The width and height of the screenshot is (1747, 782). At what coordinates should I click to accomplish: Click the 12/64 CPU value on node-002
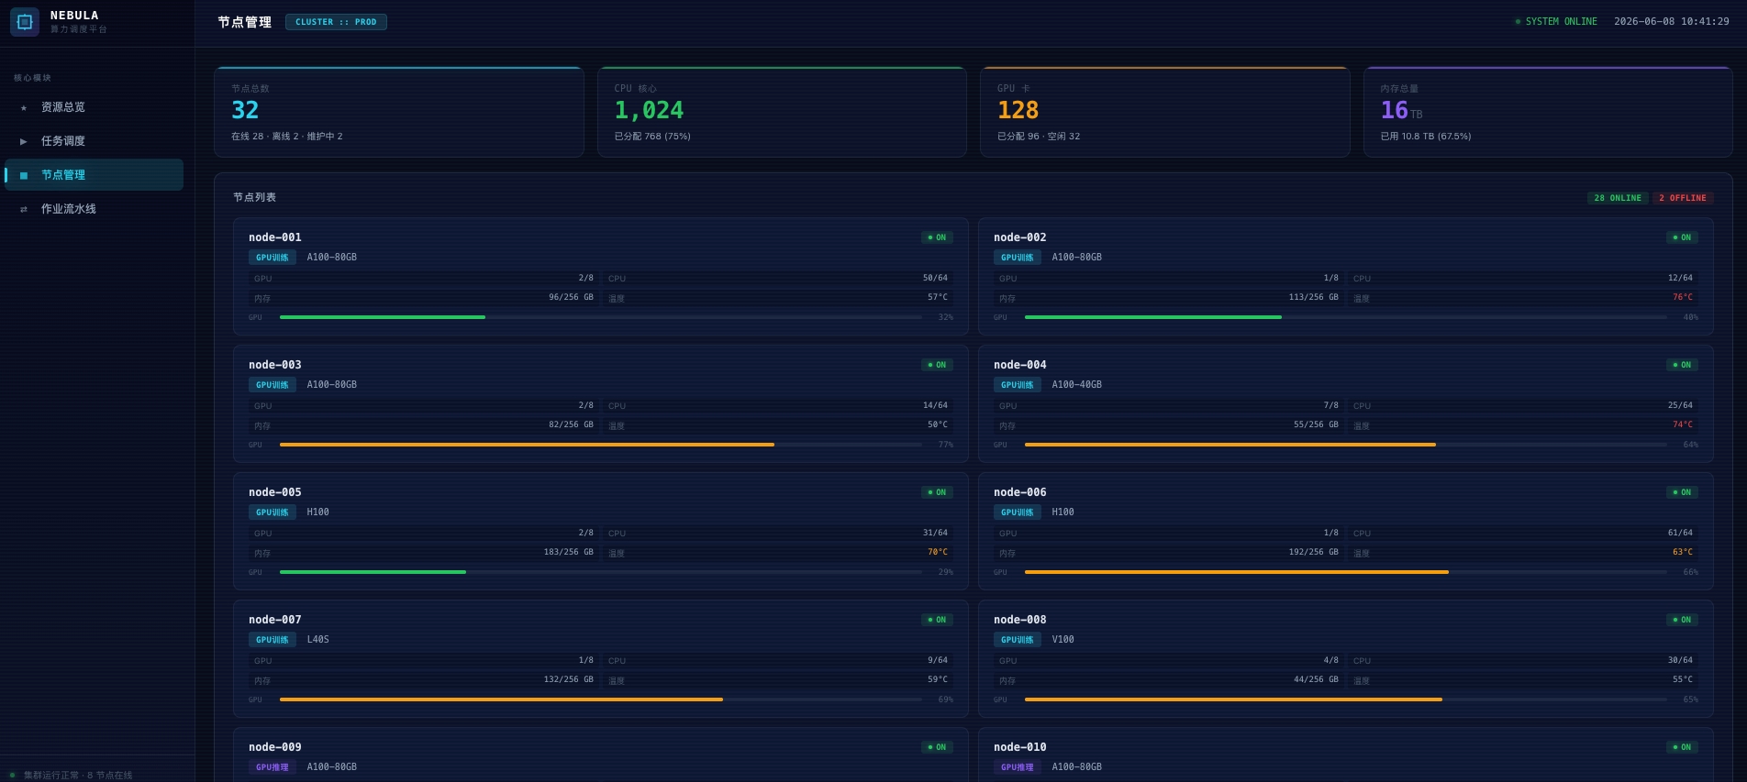(x=1681, y=278)
